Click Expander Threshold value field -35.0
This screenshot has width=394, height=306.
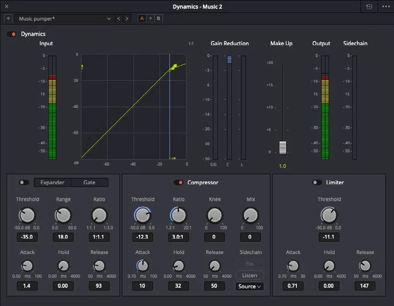pyautogui.click(x=27, y=237)
